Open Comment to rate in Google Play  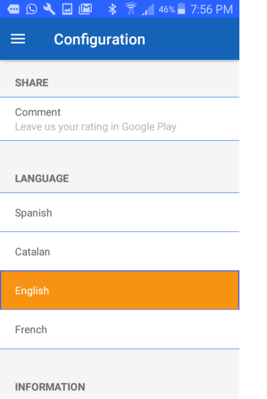tap(120, 119)
